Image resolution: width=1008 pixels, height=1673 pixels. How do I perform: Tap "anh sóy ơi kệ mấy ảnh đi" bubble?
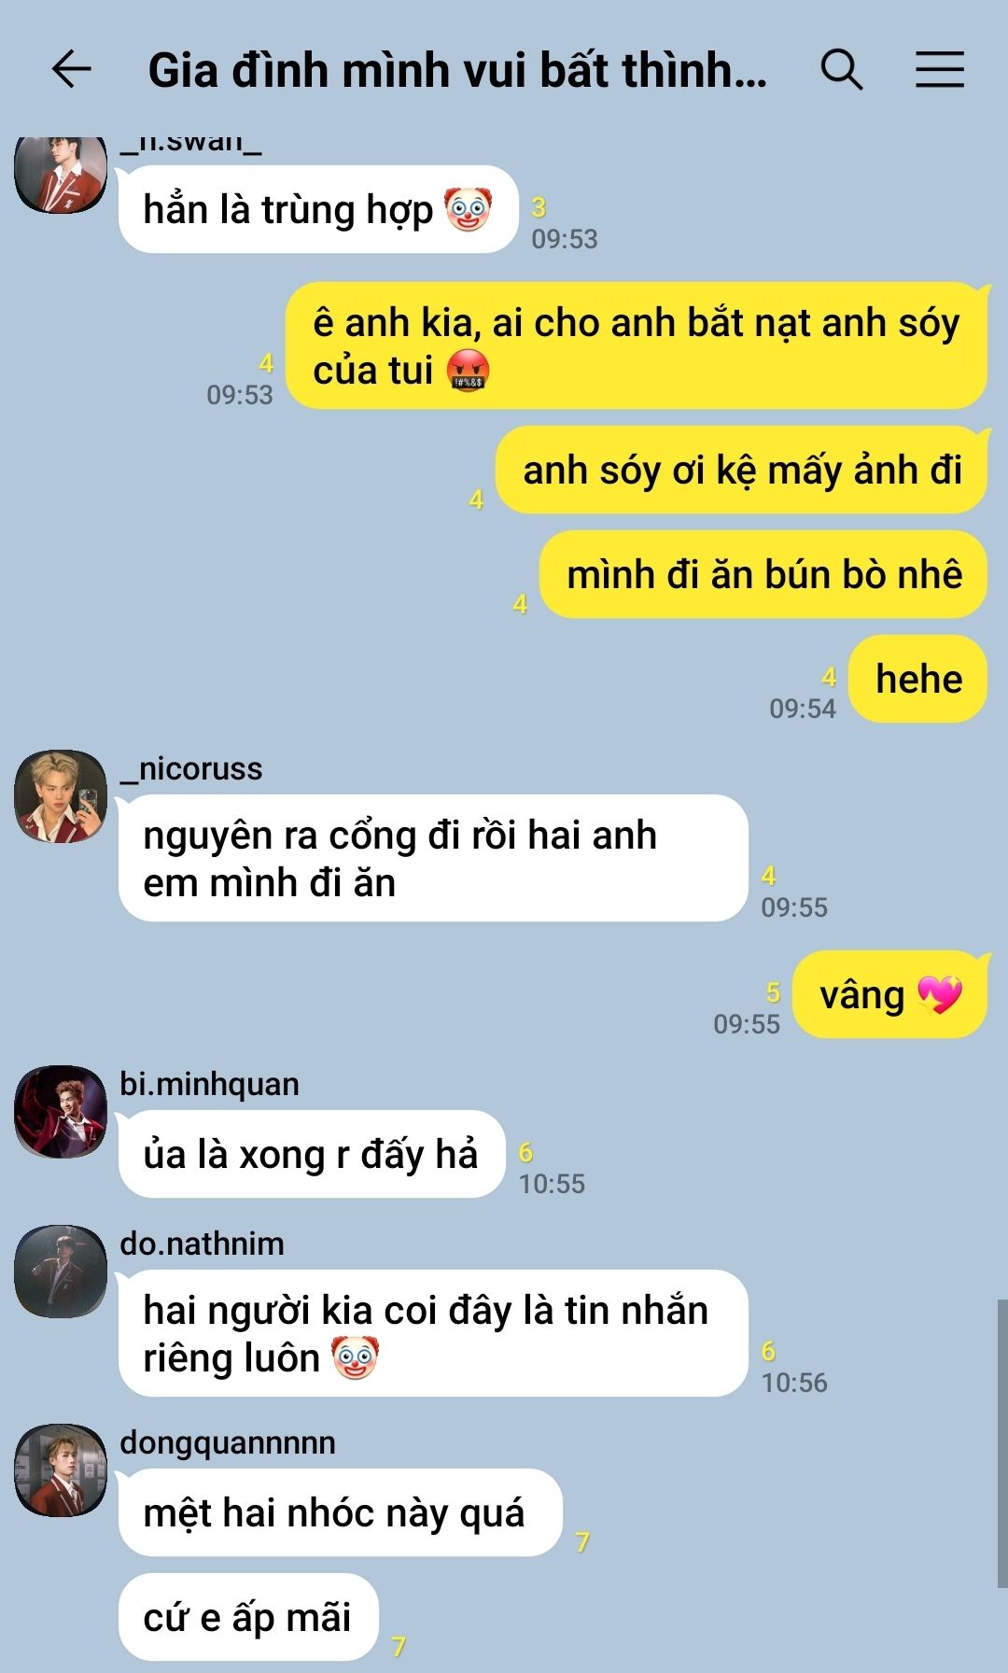point(742,470)
